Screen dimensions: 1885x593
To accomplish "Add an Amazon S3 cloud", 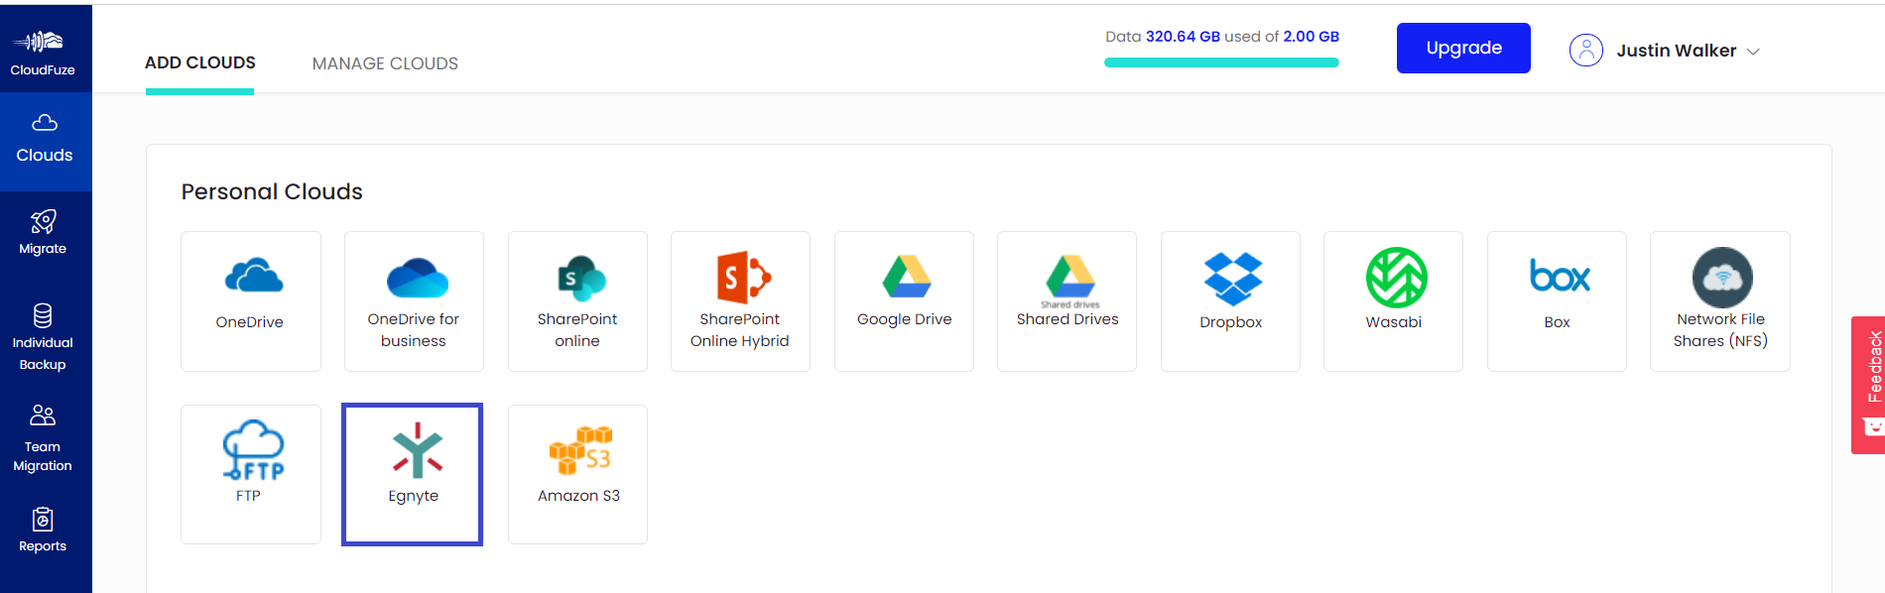I will tap(577, 474).
